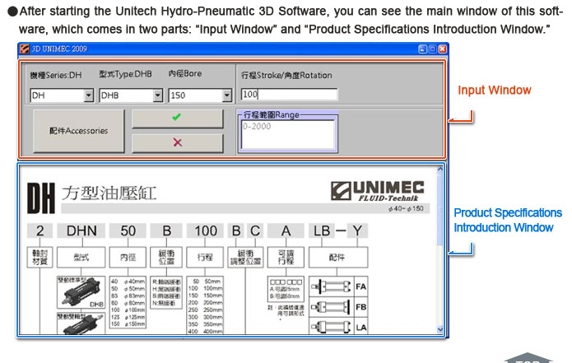Click the specifications window vertical scrollbar thumb

tap(440, 209)
